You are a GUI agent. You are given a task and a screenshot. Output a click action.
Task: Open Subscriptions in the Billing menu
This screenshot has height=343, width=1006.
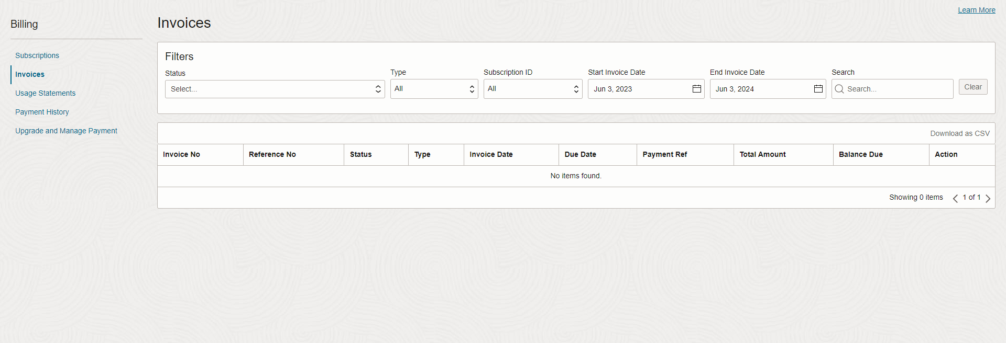[x=37, y=55]
